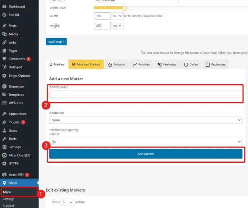248x208 pixels.
Task: Click the Users person icon
Action: pos(4,131)
